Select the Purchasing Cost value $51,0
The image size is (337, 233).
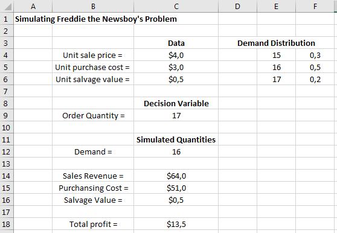click(176, 188)
